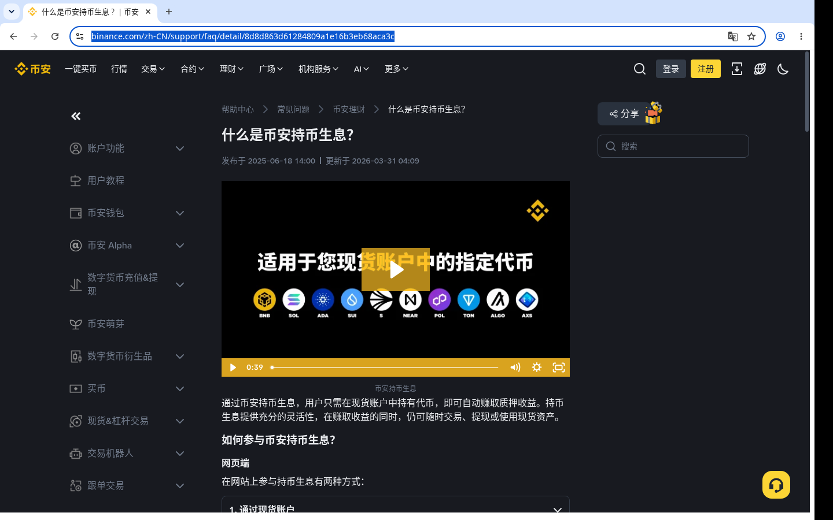Click the page vertical scrollbar
This screenshot has height=520, width=833.
(x=808, y=92)
